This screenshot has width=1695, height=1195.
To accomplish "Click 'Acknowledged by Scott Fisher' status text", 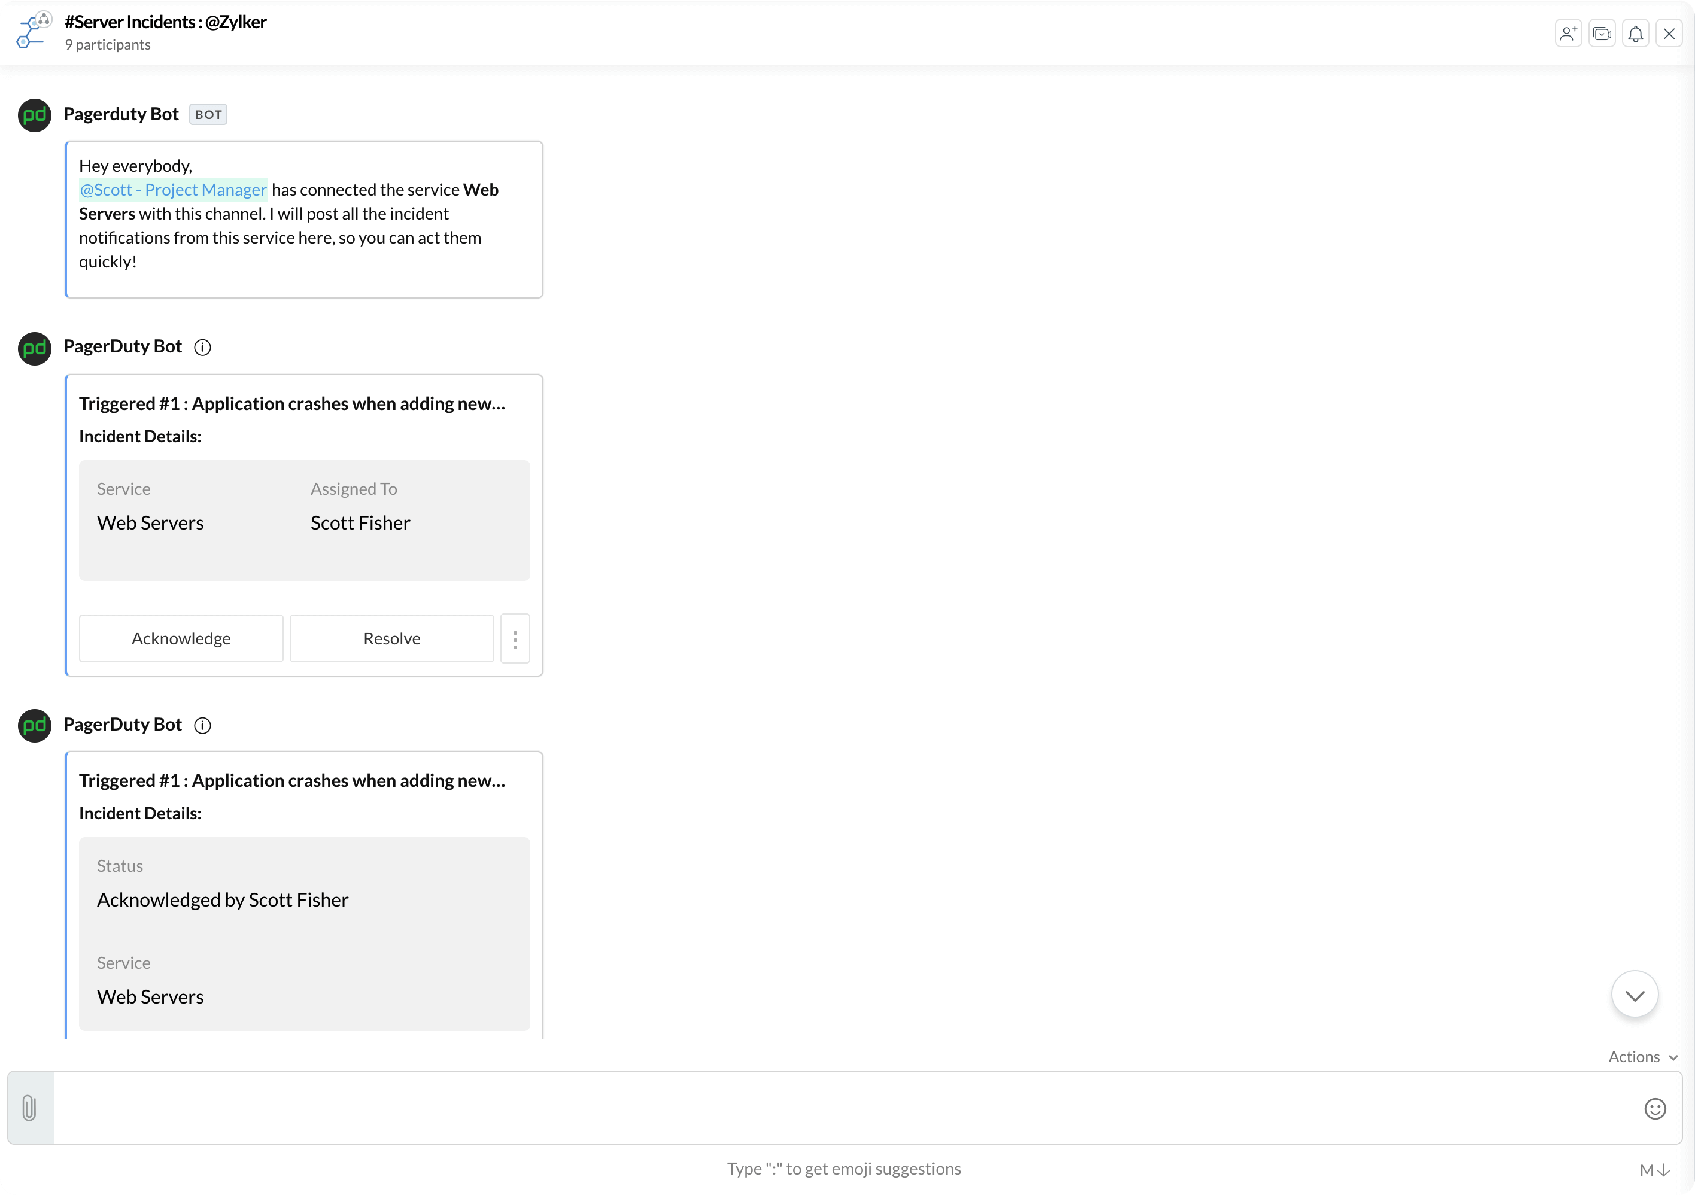I will click(222, 900).
